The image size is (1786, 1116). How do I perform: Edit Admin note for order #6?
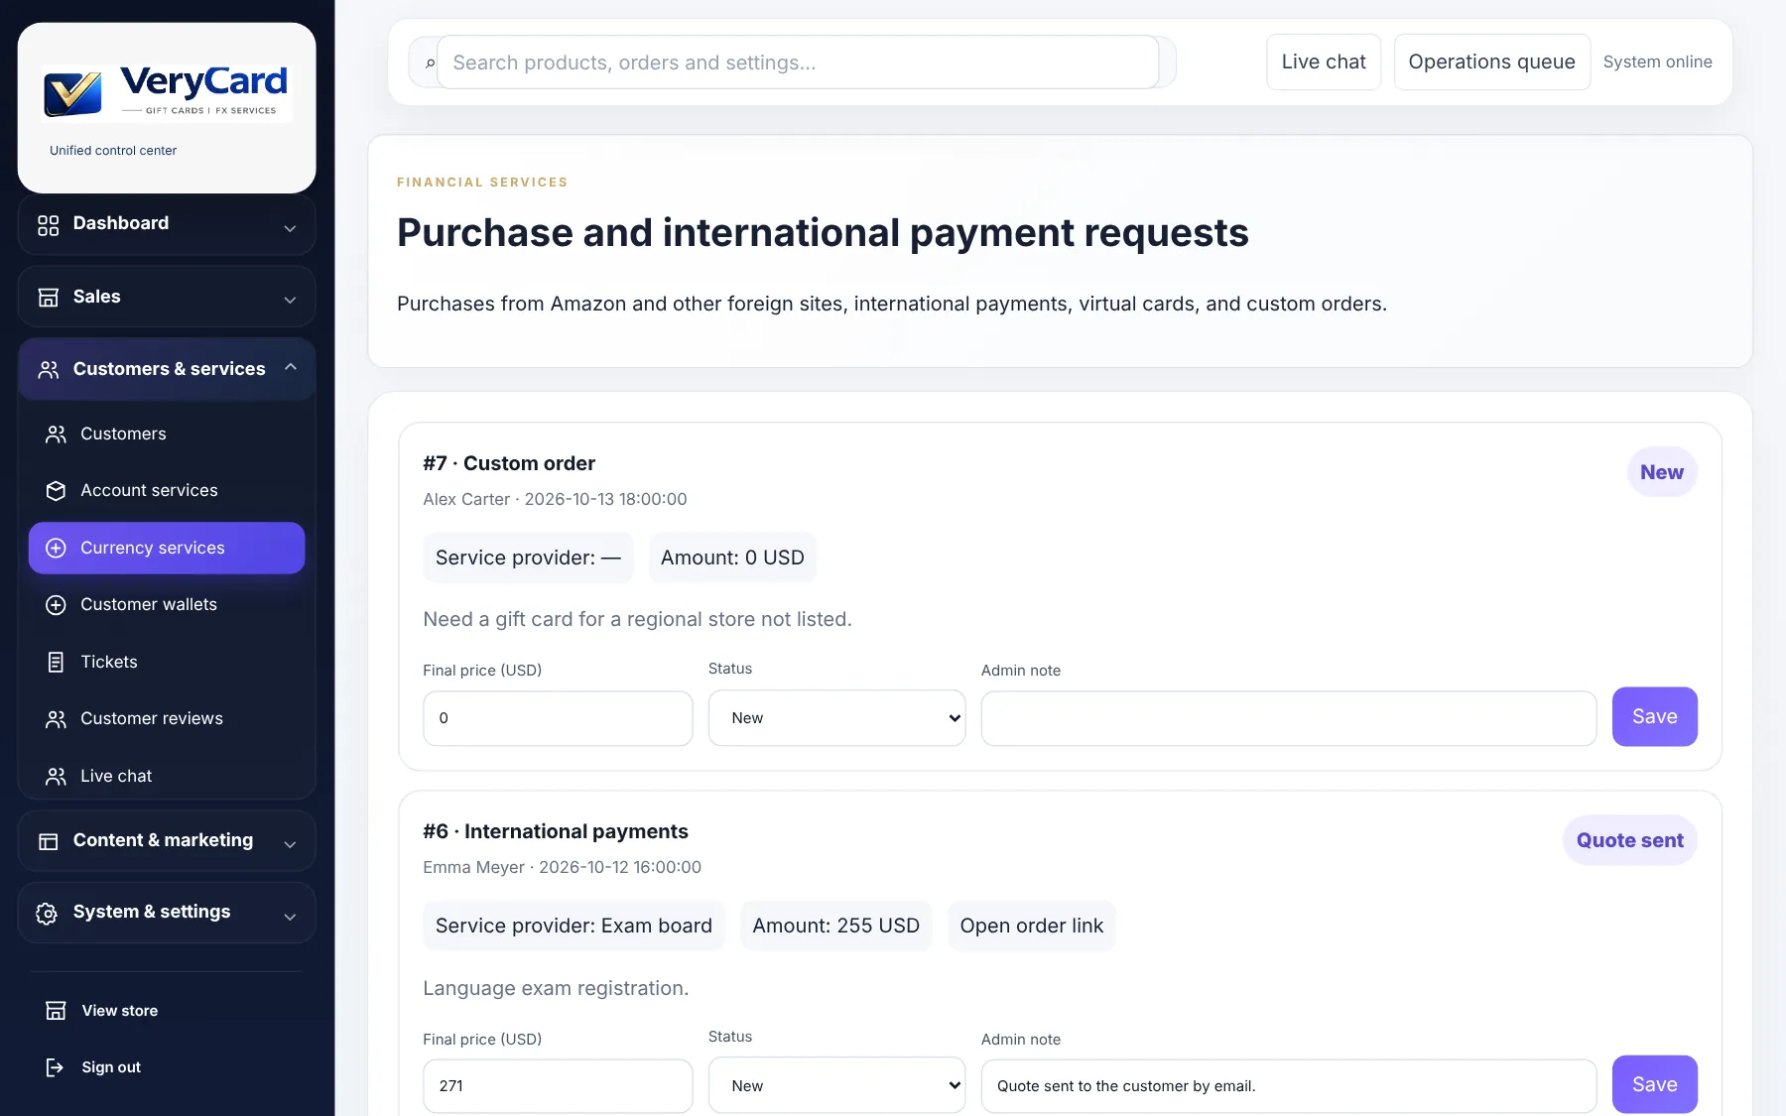(1289, 1086)
